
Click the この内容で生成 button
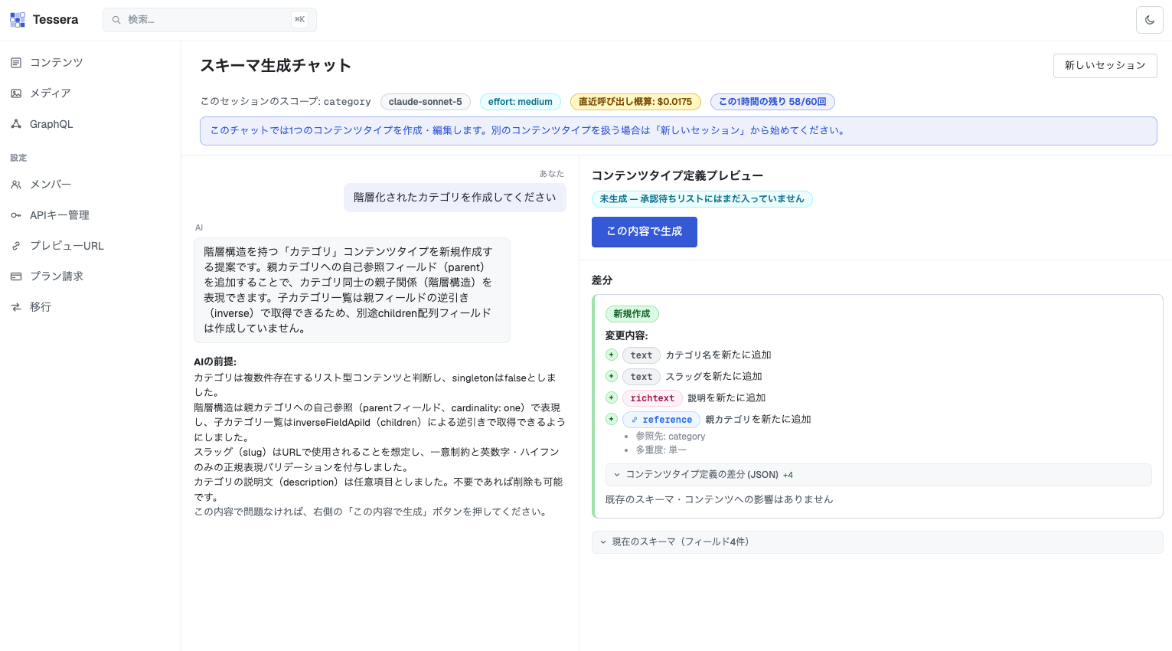tap(644, 232)
